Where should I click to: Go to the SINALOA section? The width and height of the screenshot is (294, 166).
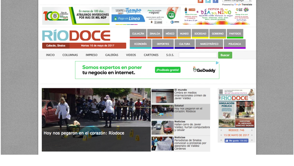(155, 34)
